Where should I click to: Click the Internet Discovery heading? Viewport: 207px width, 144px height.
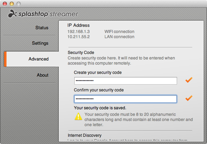(85, 135)
